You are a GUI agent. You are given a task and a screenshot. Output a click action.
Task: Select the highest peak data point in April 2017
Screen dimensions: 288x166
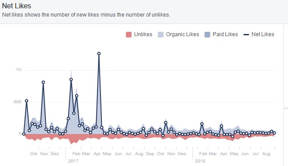click(99, 54)
